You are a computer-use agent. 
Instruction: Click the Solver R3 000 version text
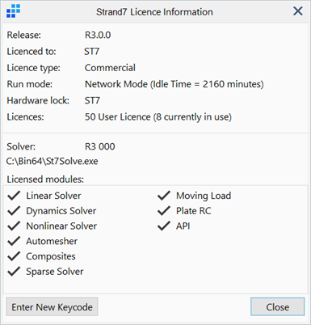point(100,146)
